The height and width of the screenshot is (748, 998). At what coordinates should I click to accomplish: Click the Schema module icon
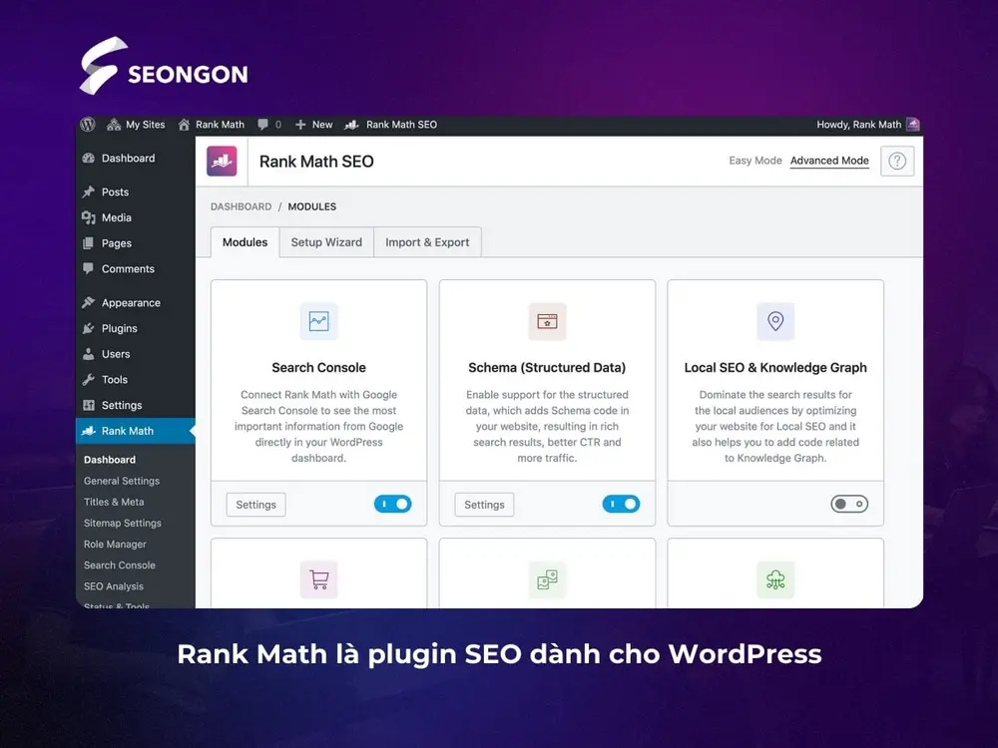pos(547,321)
